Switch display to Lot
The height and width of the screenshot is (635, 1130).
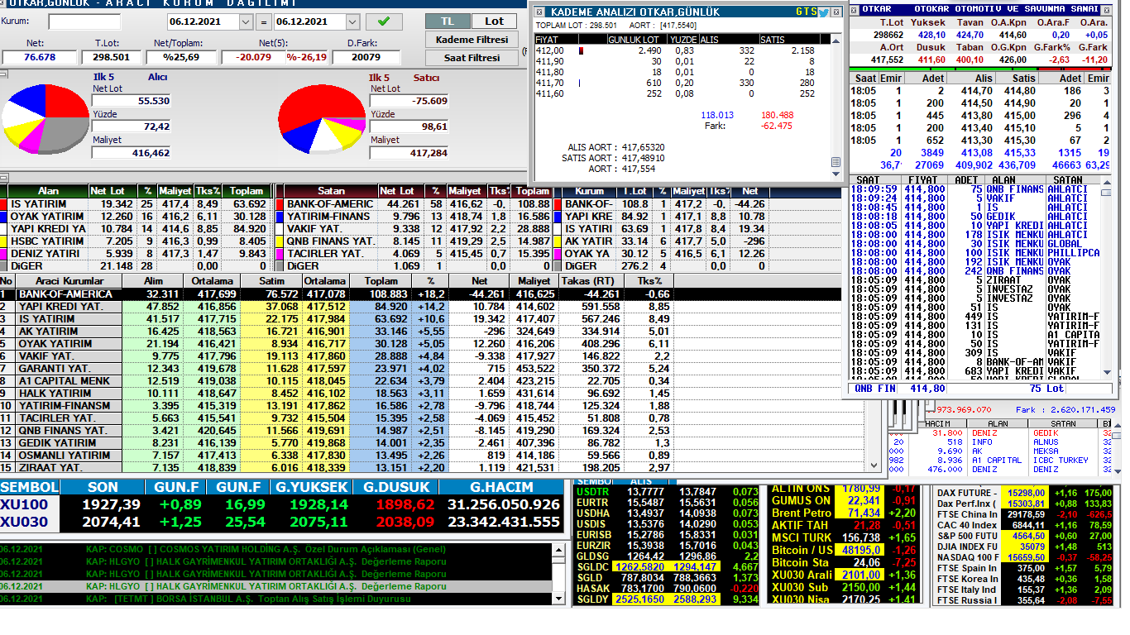(x=495, y=21)
